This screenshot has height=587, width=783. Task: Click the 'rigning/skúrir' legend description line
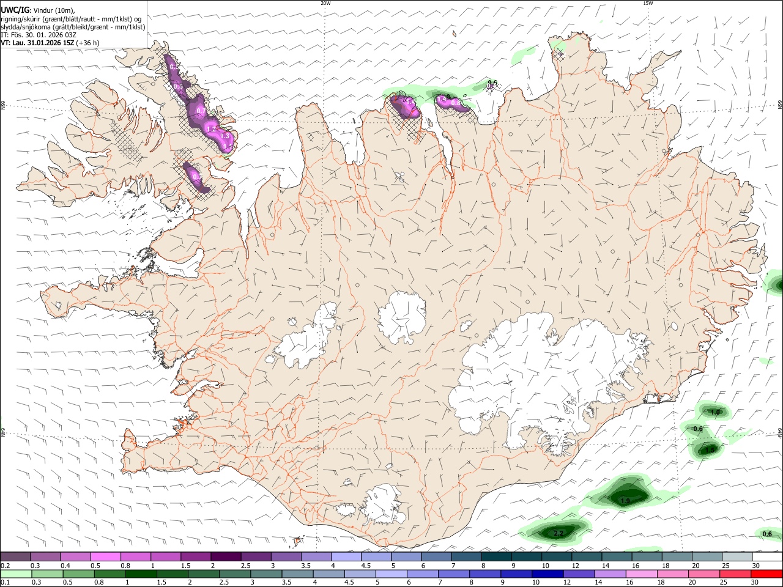[71, 19]
